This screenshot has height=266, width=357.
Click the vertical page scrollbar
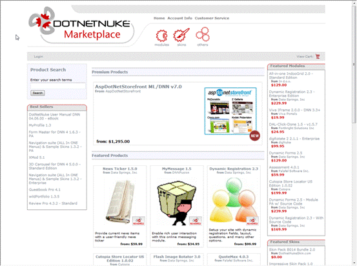click(x=354, y=133)
